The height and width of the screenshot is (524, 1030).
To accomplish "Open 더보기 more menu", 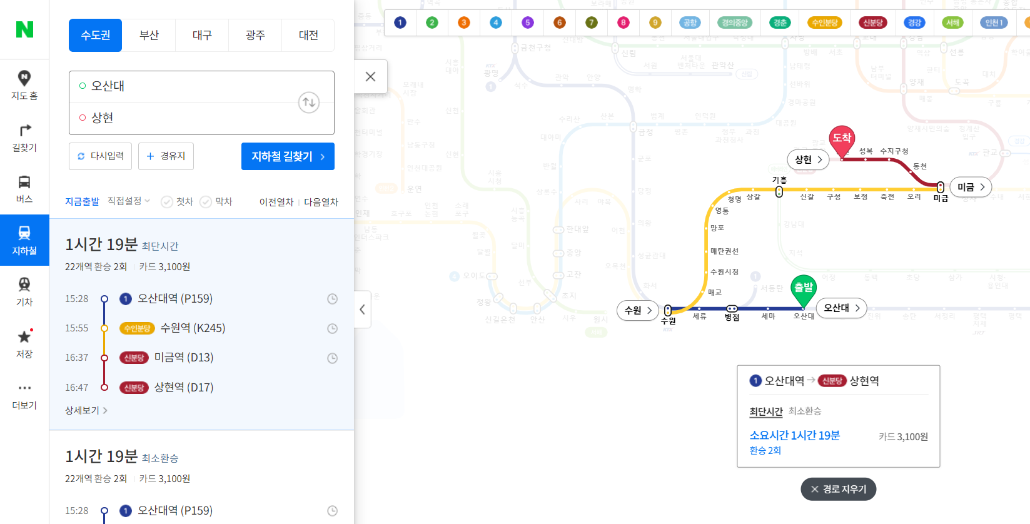I will click(24, 395).
